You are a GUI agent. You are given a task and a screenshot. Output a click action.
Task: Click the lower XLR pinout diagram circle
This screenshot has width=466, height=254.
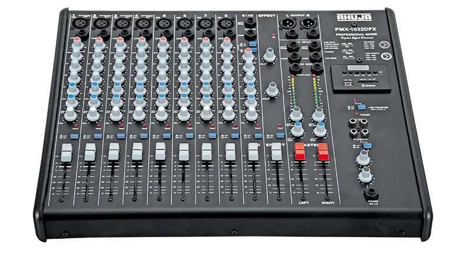point(386,56)
